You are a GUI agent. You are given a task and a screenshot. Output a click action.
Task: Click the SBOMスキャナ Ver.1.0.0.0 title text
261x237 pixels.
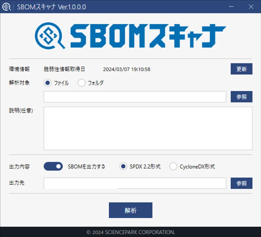click(52, 7)
